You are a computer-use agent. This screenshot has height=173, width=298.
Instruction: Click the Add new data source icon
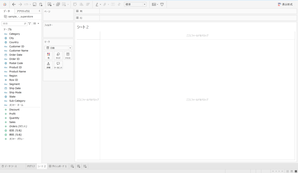click(x=41, y=4)
